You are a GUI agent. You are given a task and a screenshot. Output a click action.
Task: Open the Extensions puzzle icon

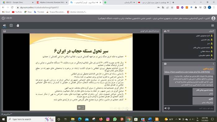click(196, 7)
